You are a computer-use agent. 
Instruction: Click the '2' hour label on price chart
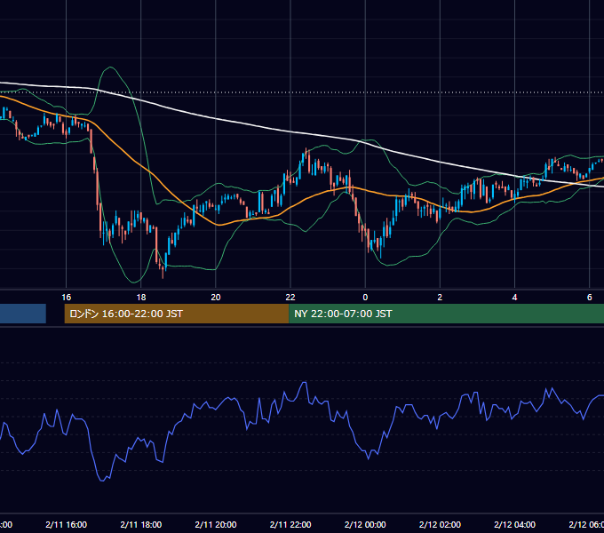coord(440,298)
